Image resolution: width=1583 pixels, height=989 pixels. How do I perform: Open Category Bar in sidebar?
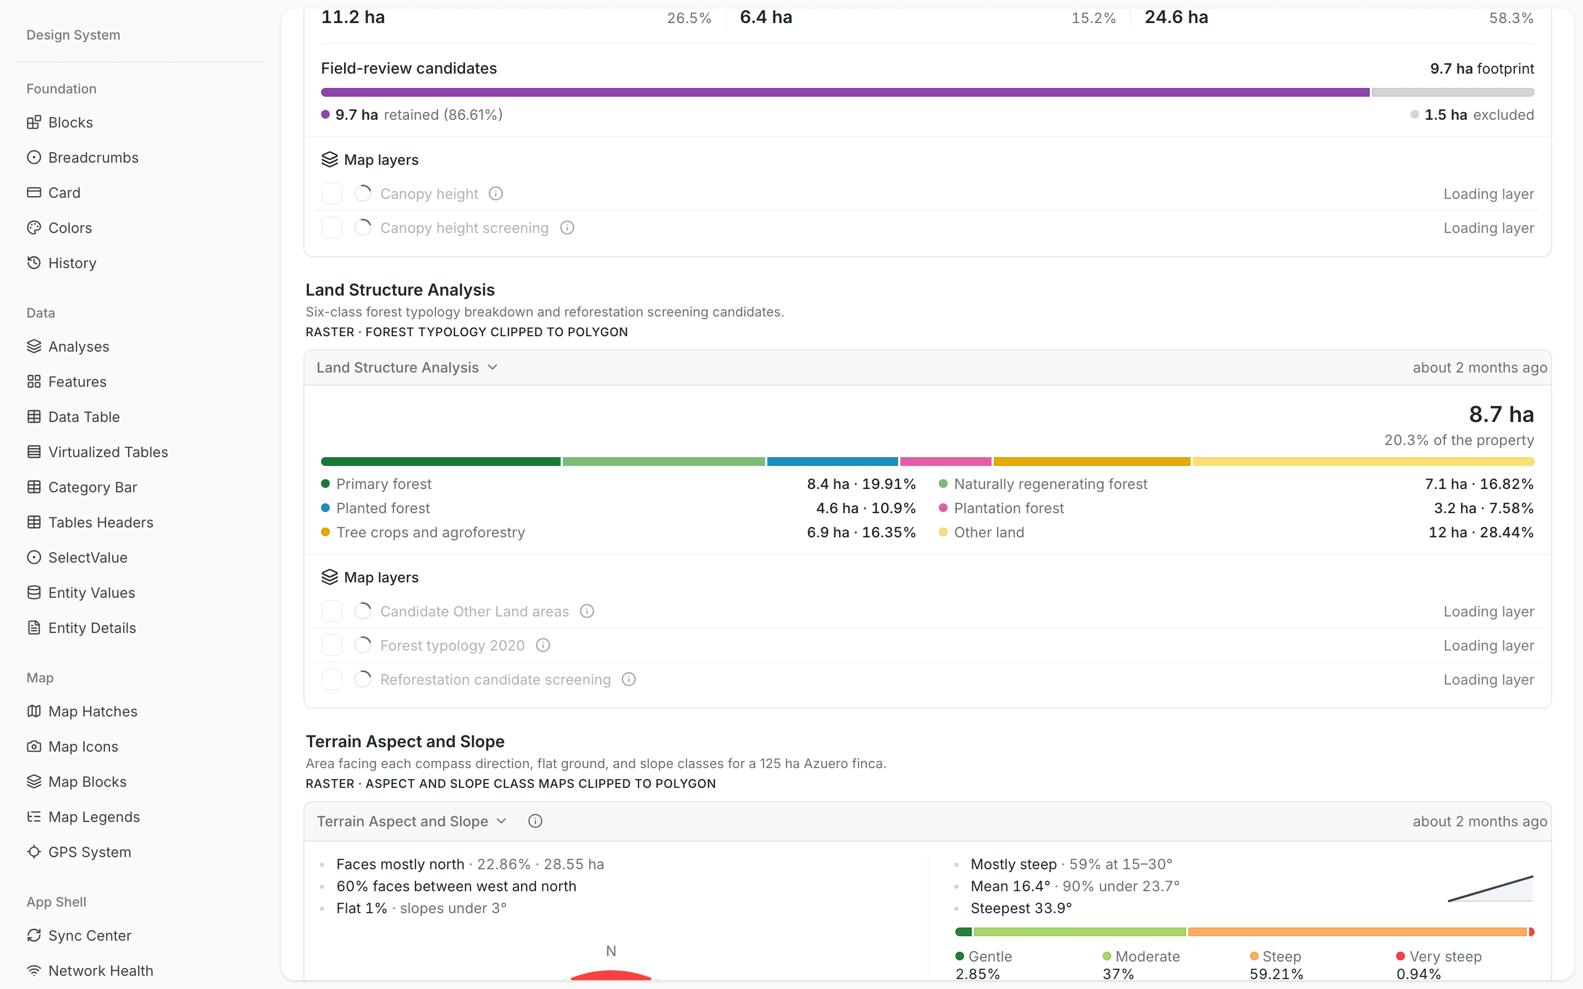click(x=92, y=487)
